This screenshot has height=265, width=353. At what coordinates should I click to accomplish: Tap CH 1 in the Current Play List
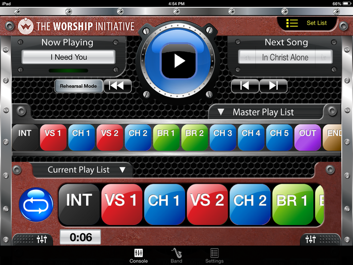point(164,204)
